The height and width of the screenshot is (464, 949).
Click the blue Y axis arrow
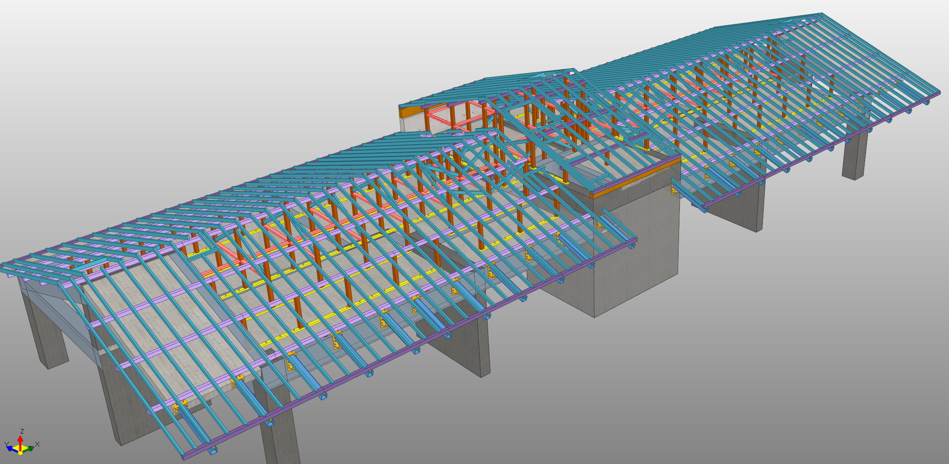[x=10, y=448]
